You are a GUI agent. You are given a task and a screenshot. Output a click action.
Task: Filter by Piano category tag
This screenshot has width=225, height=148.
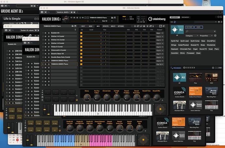point(217,49)
